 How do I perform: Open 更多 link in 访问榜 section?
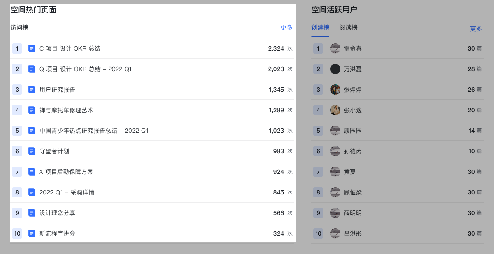[x=287, y=27]
